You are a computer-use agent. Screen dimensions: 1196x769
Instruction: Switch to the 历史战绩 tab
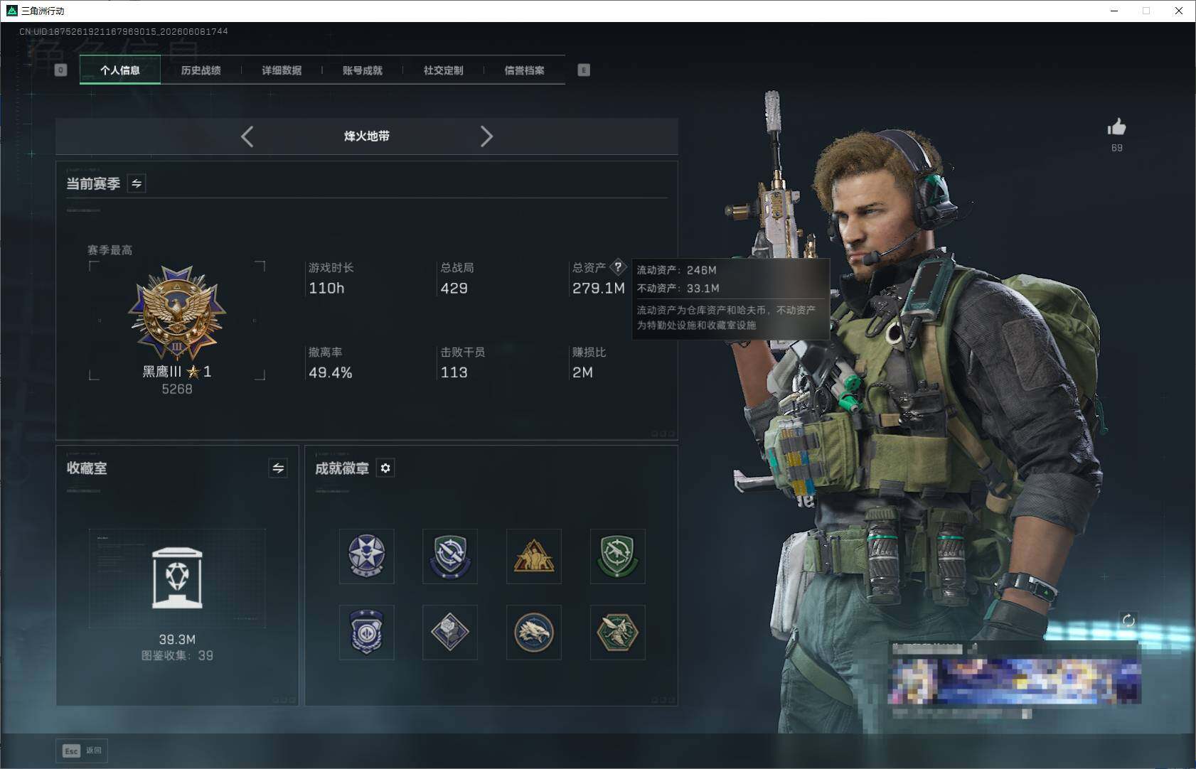201,70
